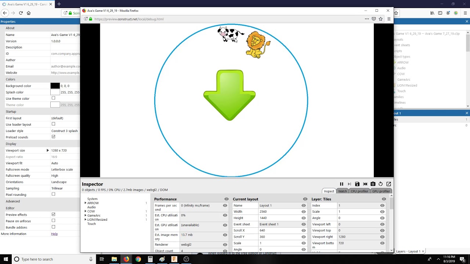Open the preview window's hamburger menu
Image resolution: width=470 pixels, height=264 pixels.
[x=389, y=19]
